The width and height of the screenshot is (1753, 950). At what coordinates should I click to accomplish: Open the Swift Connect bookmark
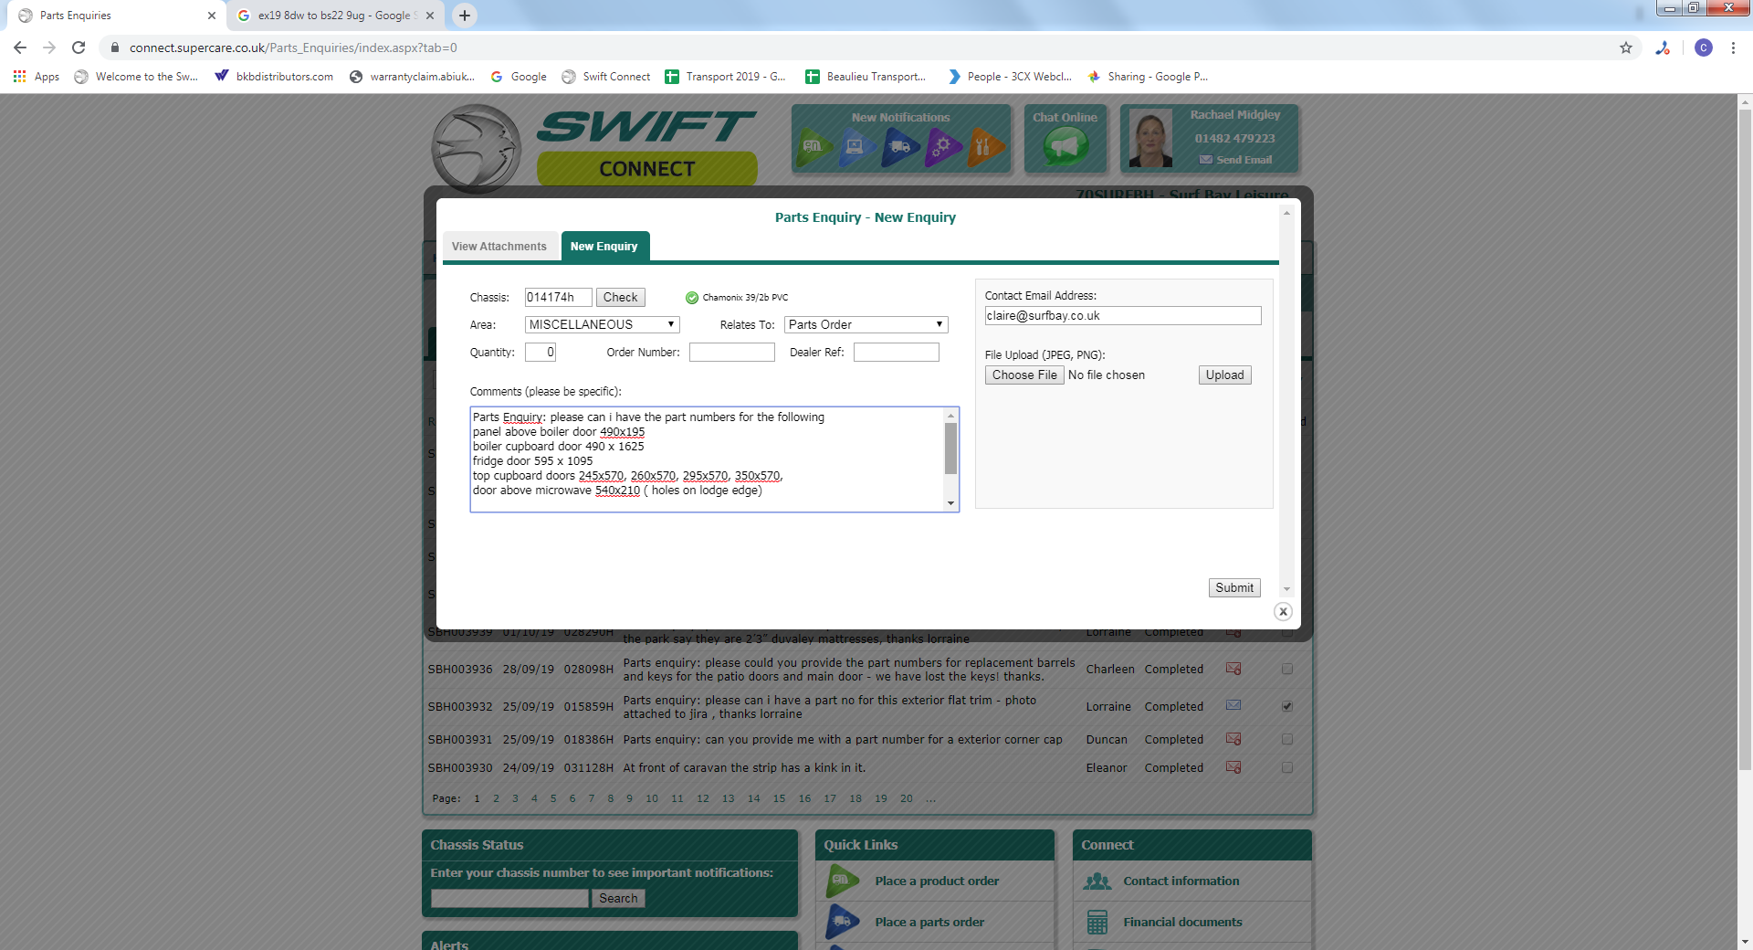point(606,77)
